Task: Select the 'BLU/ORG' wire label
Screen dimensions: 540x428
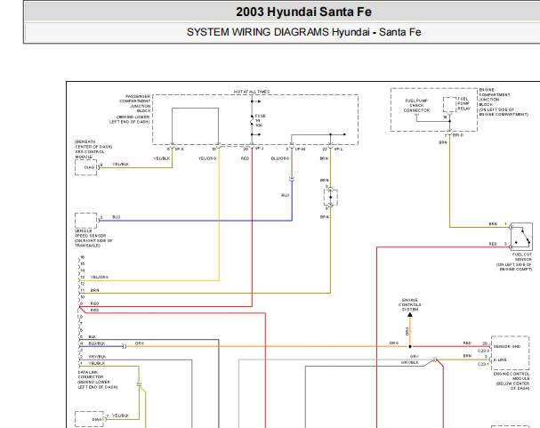Action: pyautogui.click(x=280, y=158)
